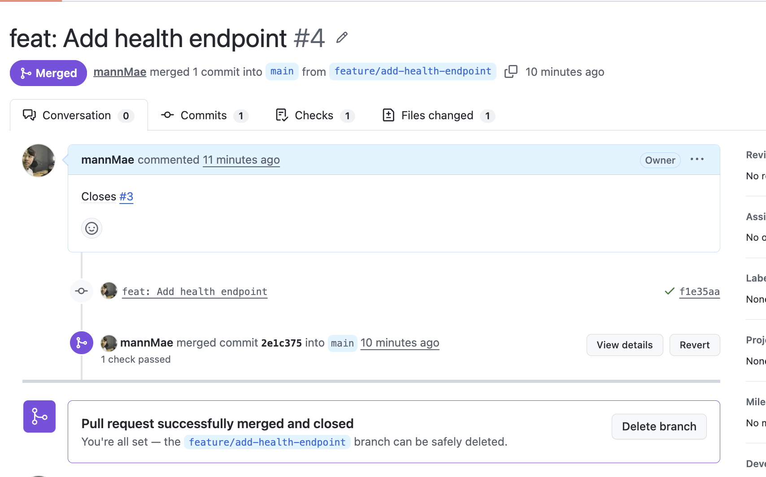Screen dimensions: 766x477
Task: Open View details for the merged commit
Action: (x=625, y=345)
